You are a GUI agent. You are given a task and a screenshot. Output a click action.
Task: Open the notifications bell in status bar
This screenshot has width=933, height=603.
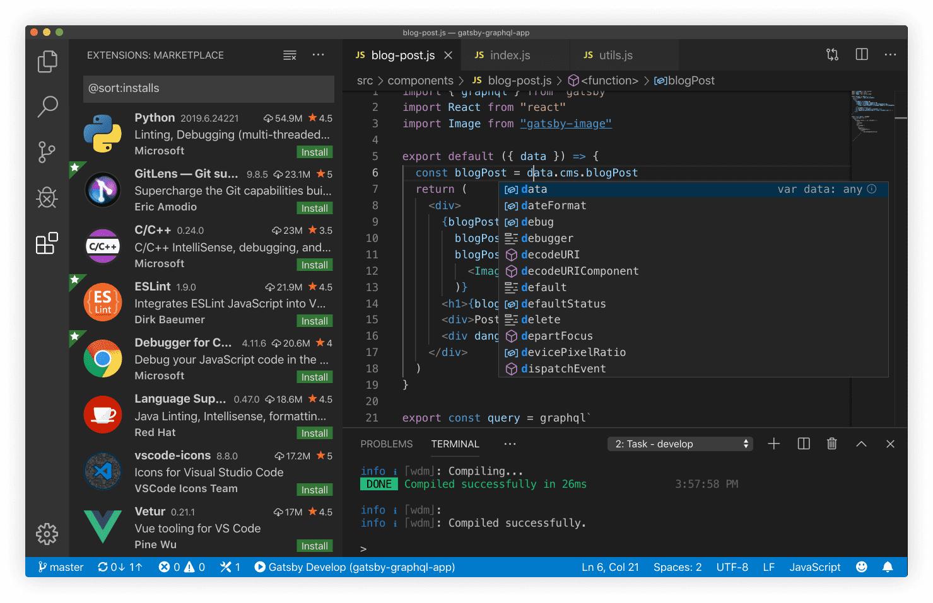point(888,567)
